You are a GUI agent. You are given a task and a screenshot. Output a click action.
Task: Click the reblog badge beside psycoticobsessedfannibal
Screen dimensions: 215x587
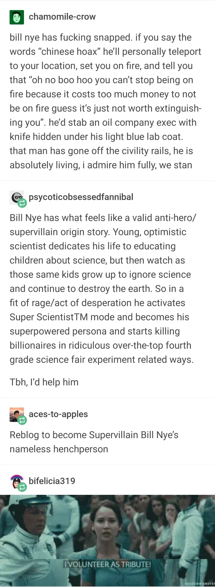pyautogui.click(x=22, y=203)
